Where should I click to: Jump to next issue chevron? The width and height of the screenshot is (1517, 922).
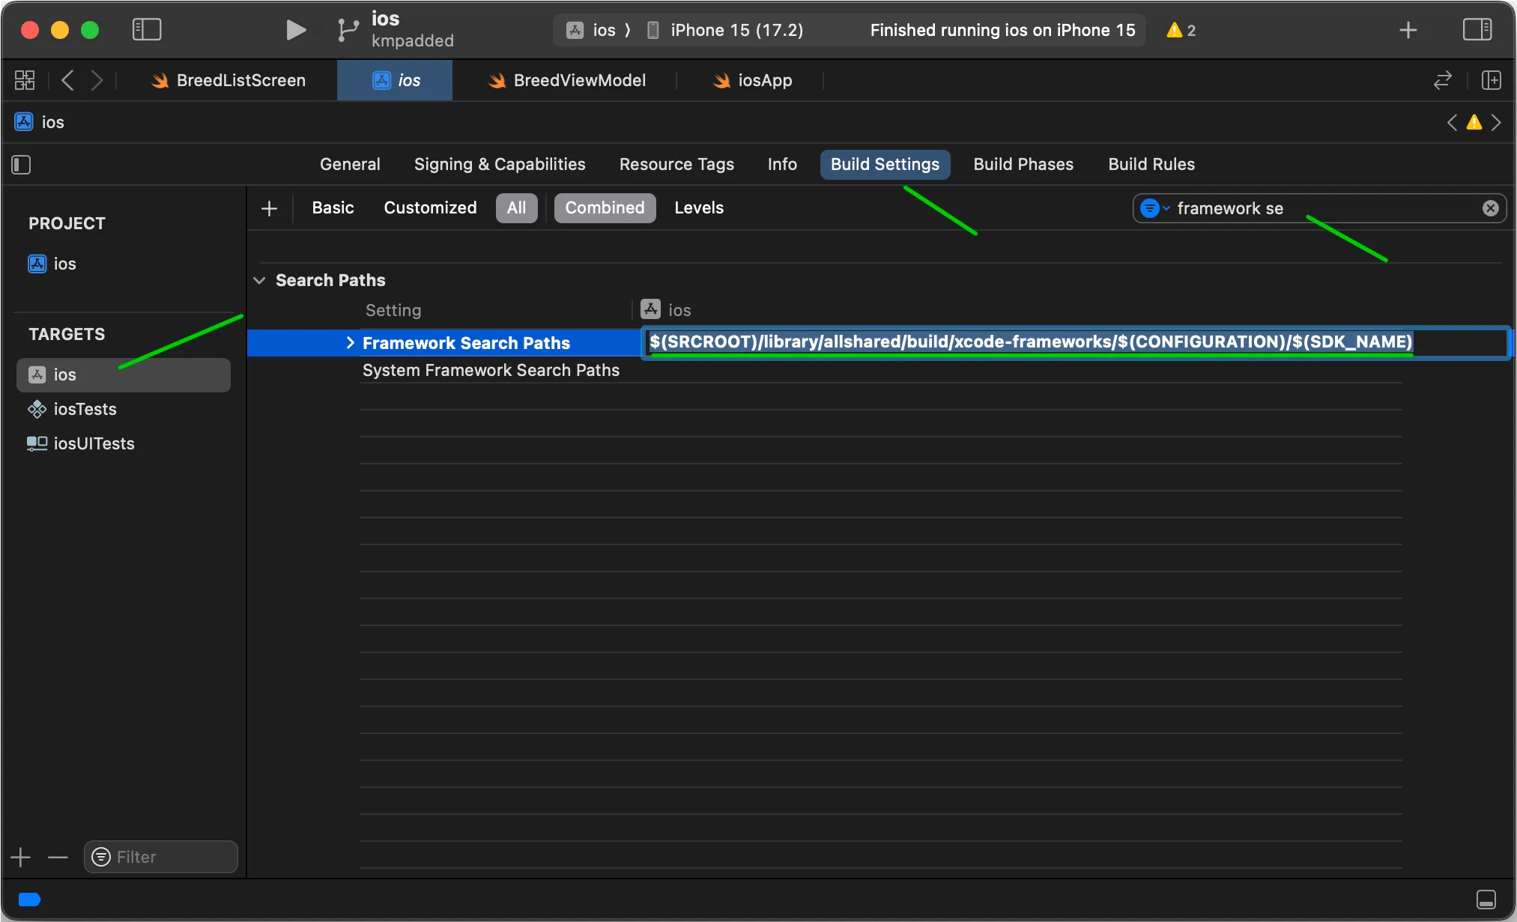[x=1495, y=122]
